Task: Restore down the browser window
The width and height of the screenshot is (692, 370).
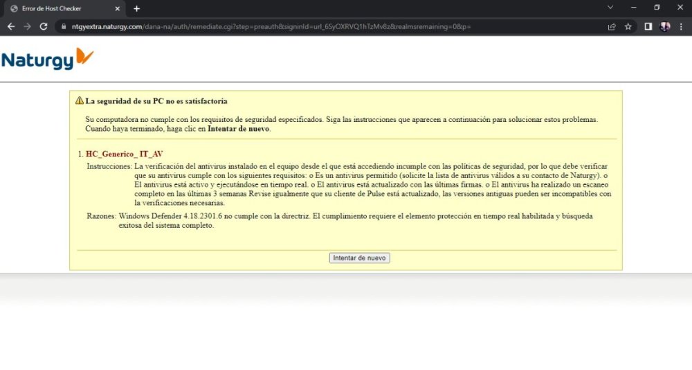Action: pos(657,8)
